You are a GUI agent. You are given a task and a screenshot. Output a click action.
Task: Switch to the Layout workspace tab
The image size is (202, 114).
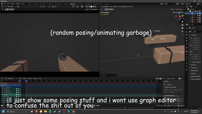point(29,4)
